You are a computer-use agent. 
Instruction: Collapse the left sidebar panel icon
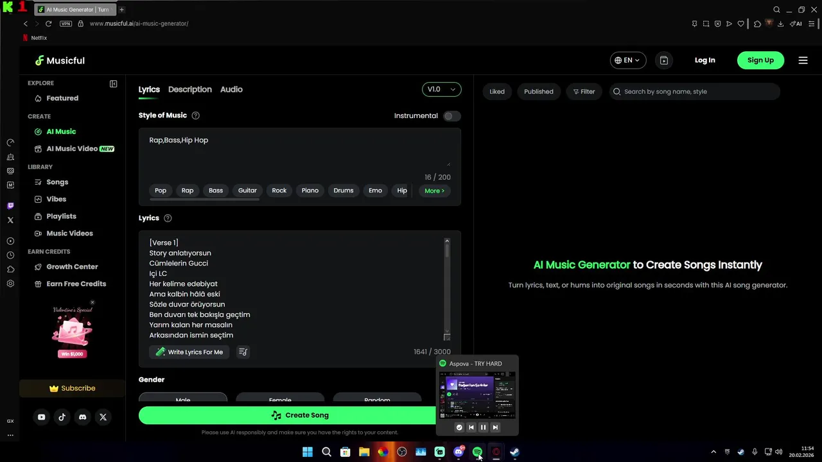click(x=114, y=83)
